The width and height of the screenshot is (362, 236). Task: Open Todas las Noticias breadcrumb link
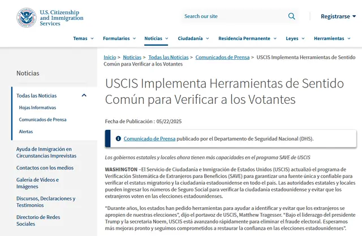(x=169, y=57)
